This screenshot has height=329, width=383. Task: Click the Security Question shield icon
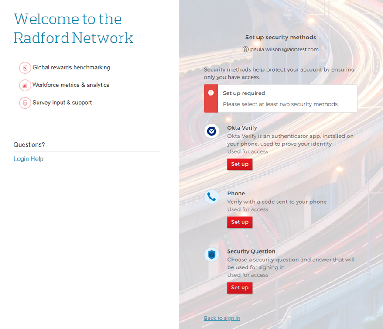[x=212, y=255]
